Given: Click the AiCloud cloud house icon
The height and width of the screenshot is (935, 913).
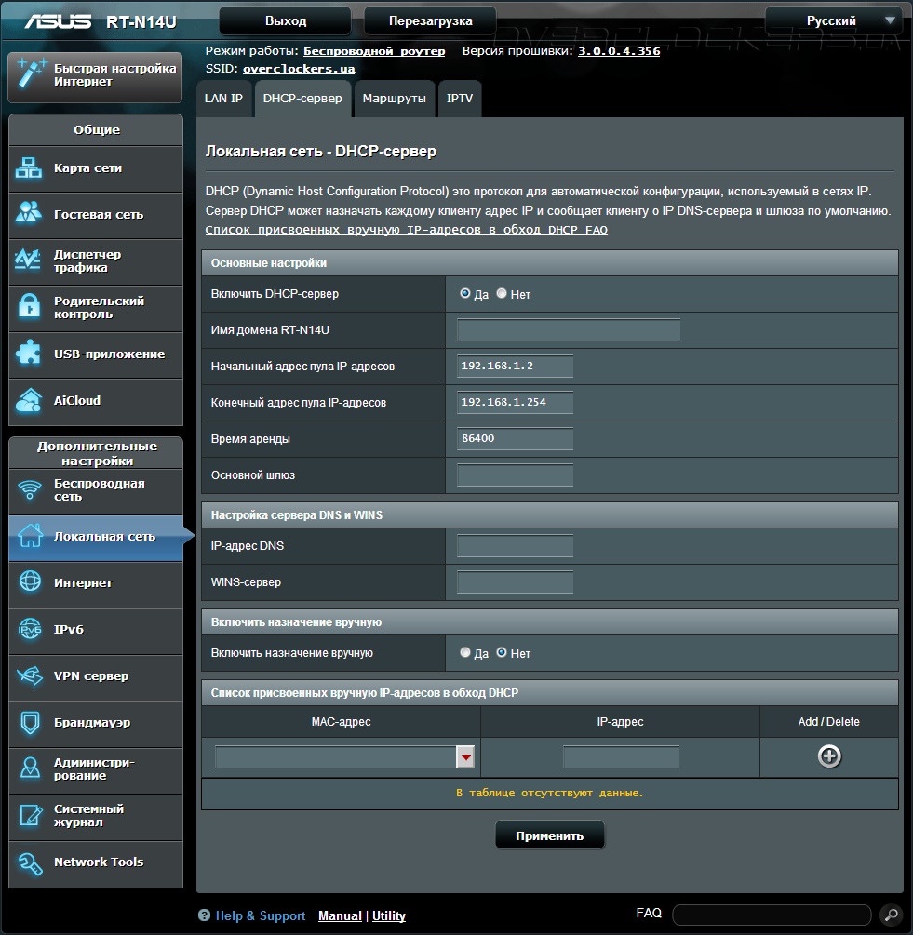Looking at the screenshot, I should pos(29,400).
